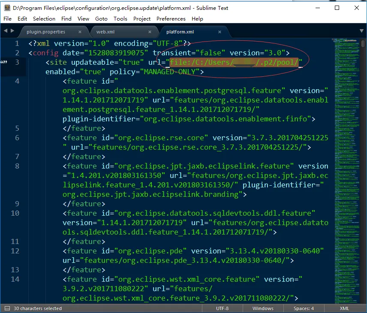Change the UTF-8 encoding in status bar
Viewport: 367px width, 313px height.
(x=223, y=308)
